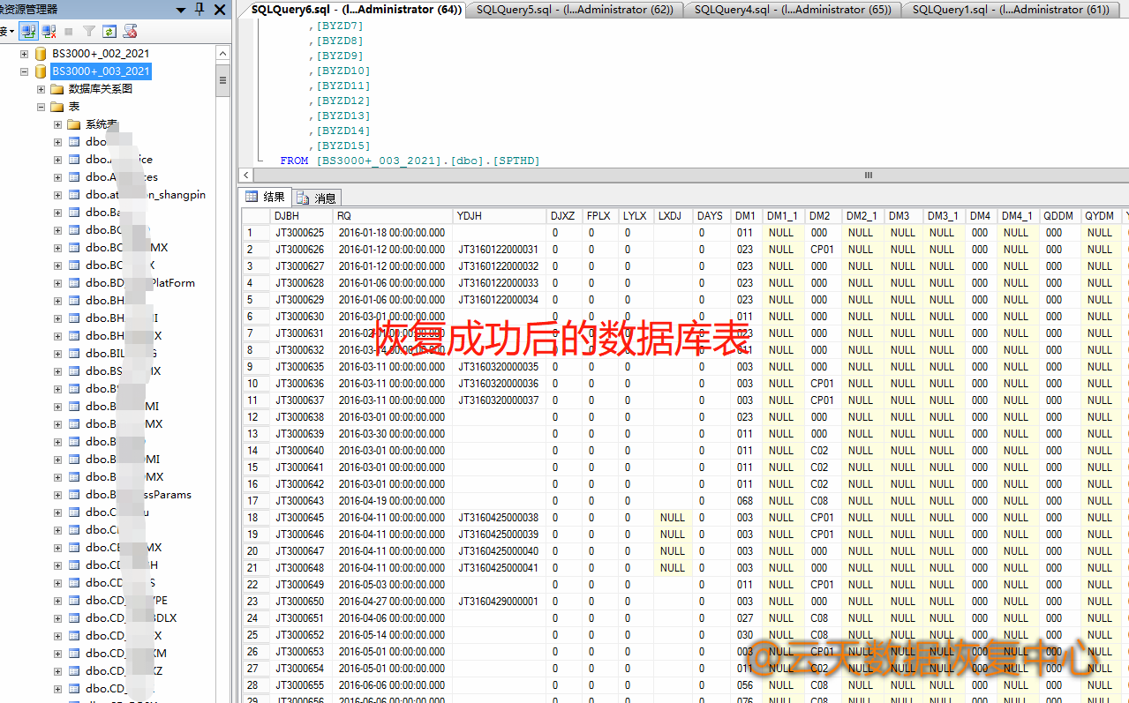Screen dimensions: 1129x703
Task: Click the Filter funnel icon
Action: (x=88, y=32)
